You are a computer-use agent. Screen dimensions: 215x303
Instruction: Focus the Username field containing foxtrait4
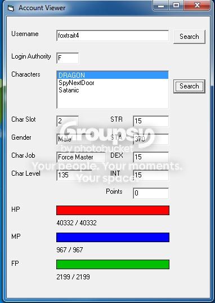[x=113, y=35]
